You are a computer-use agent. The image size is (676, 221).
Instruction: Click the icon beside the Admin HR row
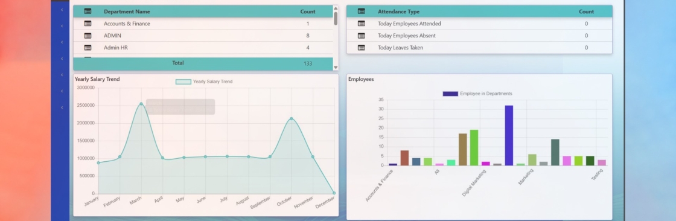[x=88, y=48]
